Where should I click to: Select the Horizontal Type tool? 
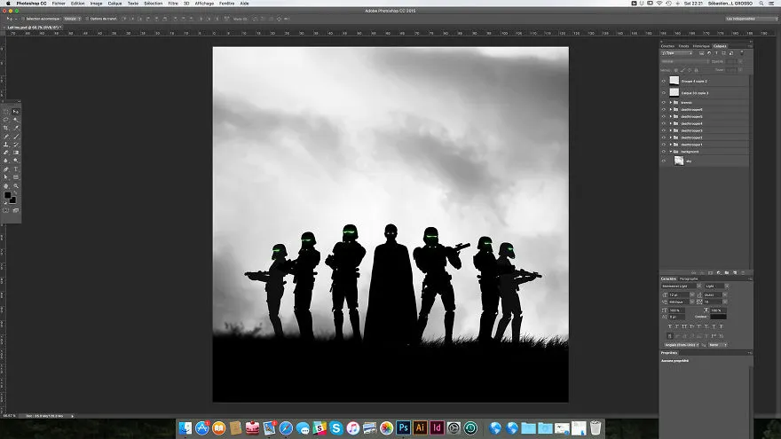[16, 169]
